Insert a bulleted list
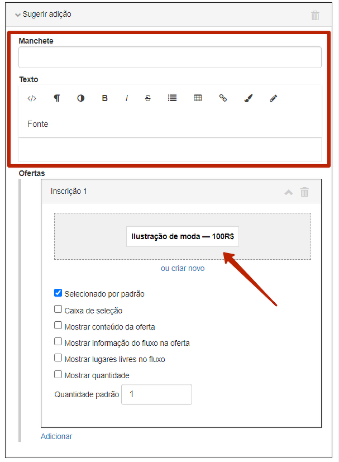Viewport: 339px width, 462px height. click(x=173, y=98)
